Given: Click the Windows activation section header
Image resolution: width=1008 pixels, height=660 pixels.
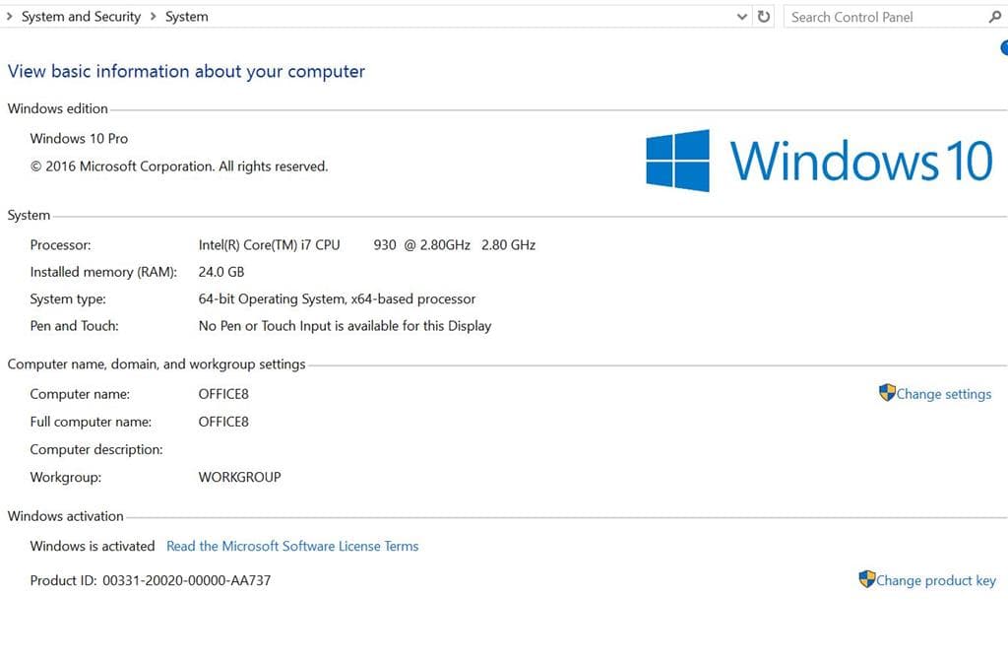Looking at the screenshot, I should coord(65,516).
